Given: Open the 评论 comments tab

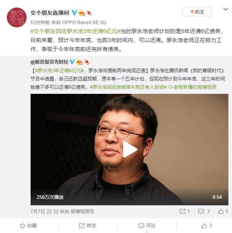Looking at the screenshot, I should point(147,225).
